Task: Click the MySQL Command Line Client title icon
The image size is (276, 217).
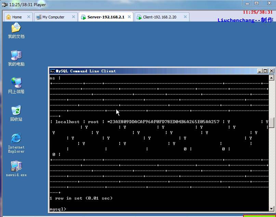Action: click(x=52, y=71)
